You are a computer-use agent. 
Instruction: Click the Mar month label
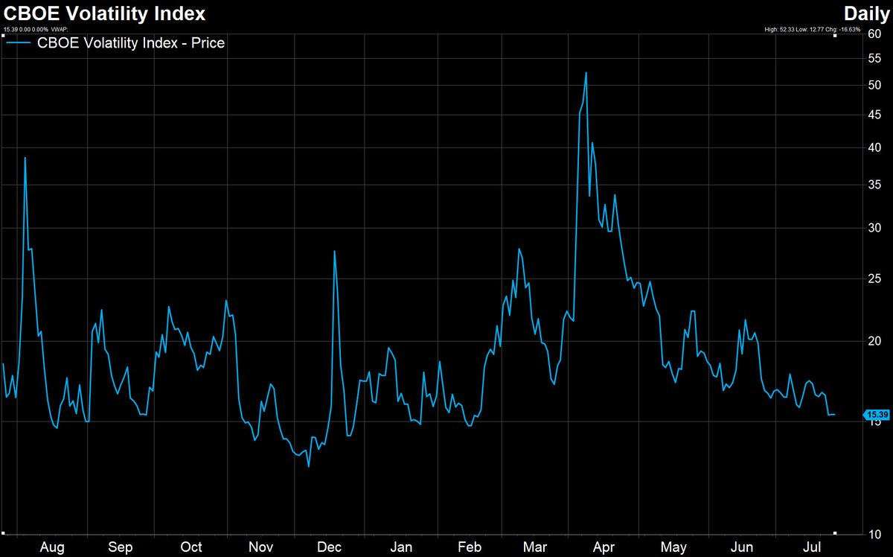coord(535,547)
